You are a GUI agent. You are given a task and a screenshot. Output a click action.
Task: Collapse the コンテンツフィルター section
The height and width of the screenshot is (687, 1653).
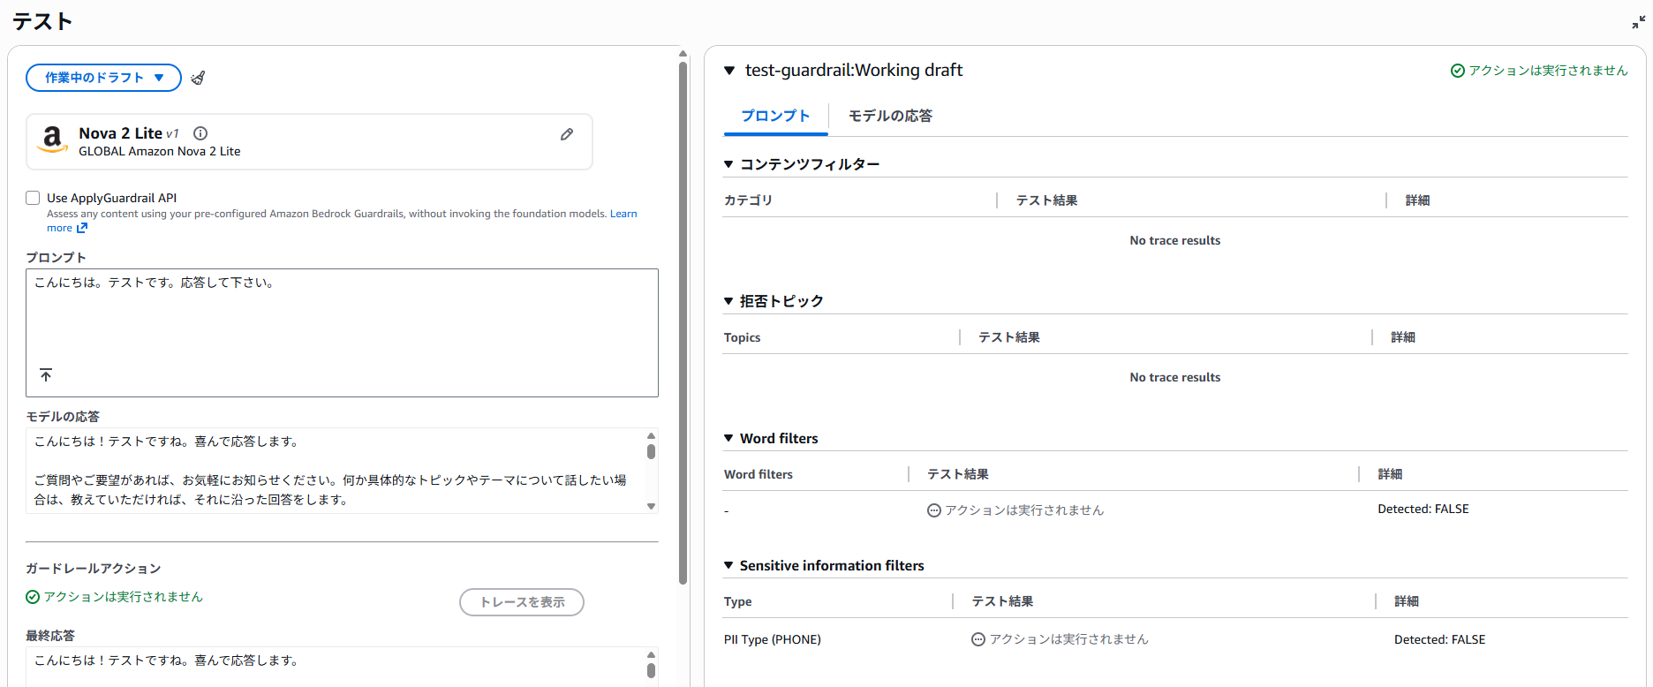pyautogui.click(x=728, y=164)
